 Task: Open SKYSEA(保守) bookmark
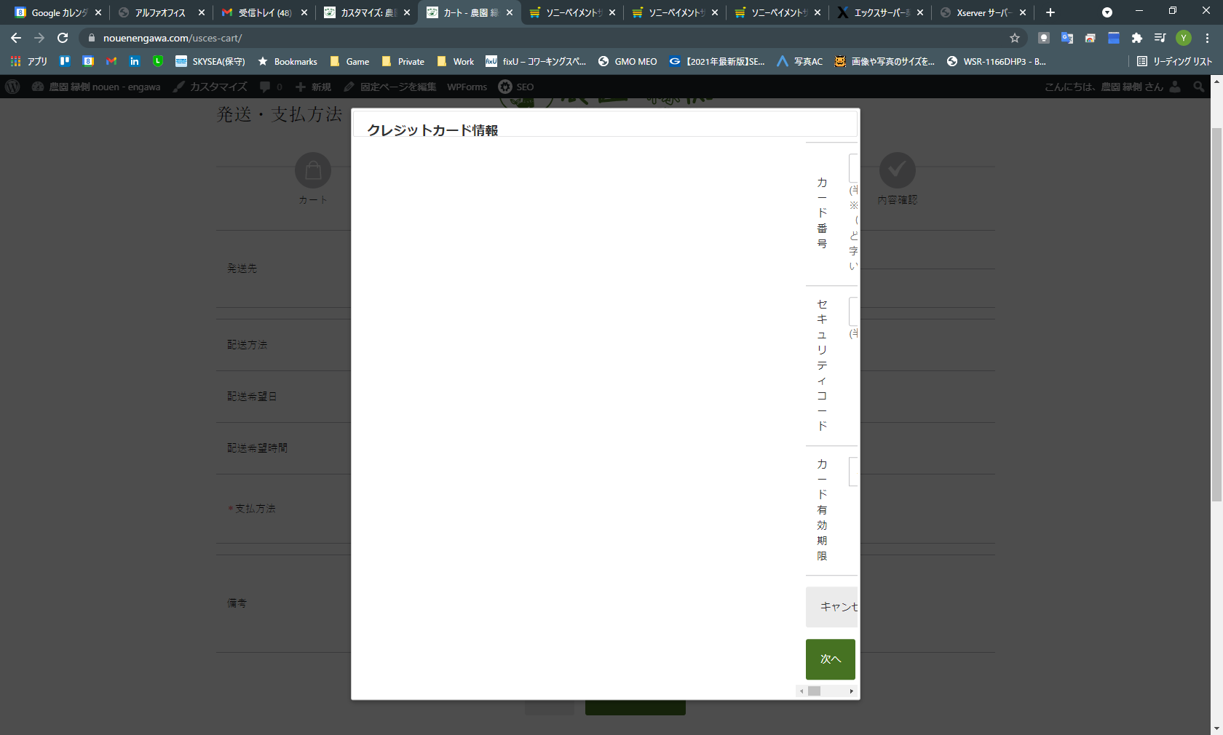click(x=210, y=62)
